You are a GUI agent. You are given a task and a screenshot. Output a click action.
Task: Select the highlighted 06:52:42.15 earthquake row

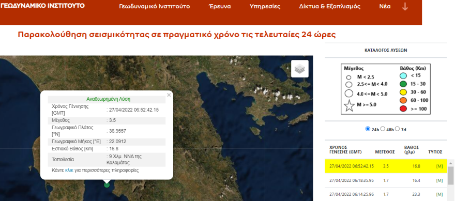[386, 166]
